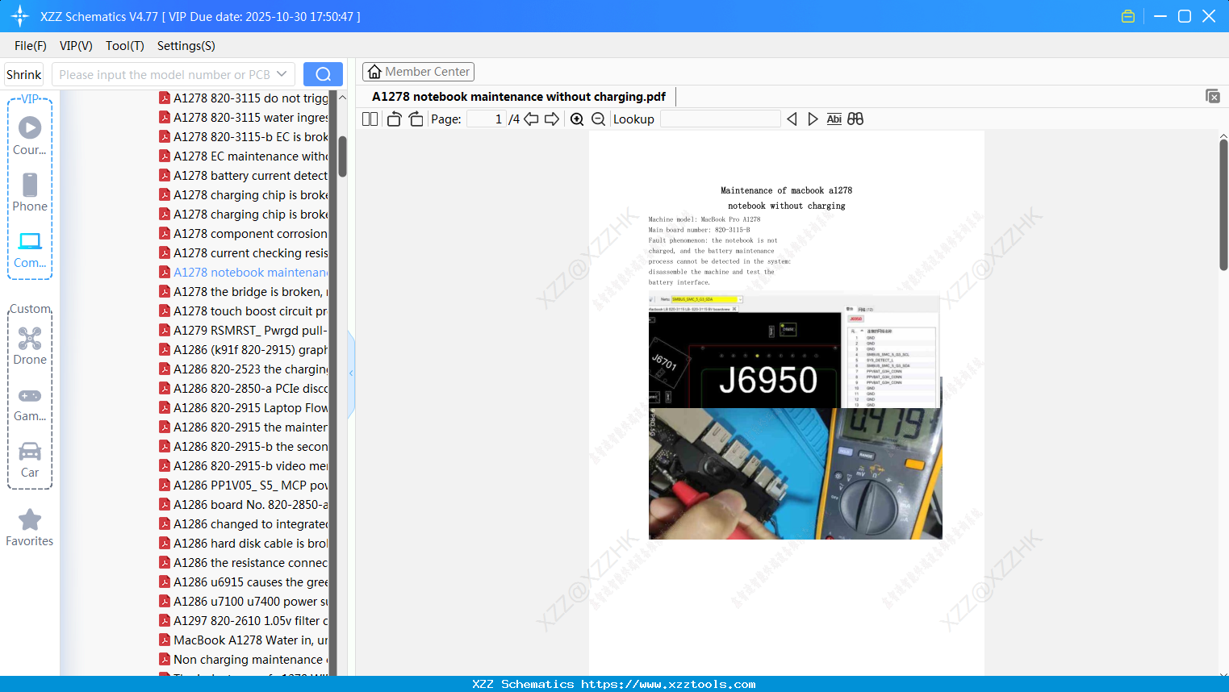Viewport: 1229px width, 692px height.
Task: Toggle whole-word Abi match option
Action: click(834, 119)
